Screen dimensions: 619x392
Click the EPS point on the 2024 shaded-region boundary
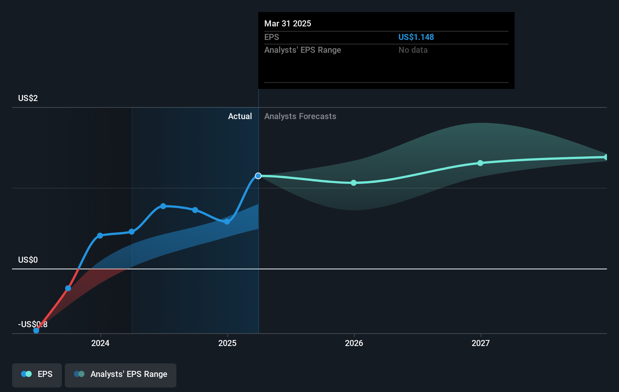[x=132, y=232]
